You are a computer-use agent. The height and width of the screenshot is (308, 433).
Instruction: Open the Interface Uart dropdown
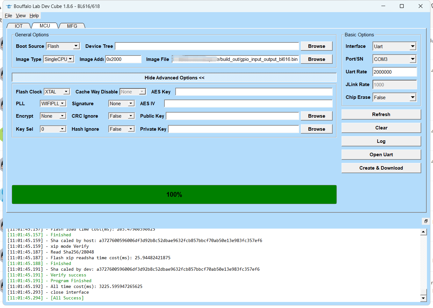pyautogui.click(x=395, y=47)
